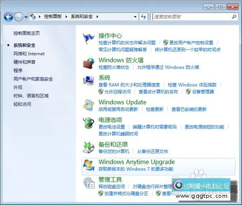Image resolution: width=242 pixels, height=205 pixels.
Task: Open 设备管理器 link
Action: click(x=203, y=92)
